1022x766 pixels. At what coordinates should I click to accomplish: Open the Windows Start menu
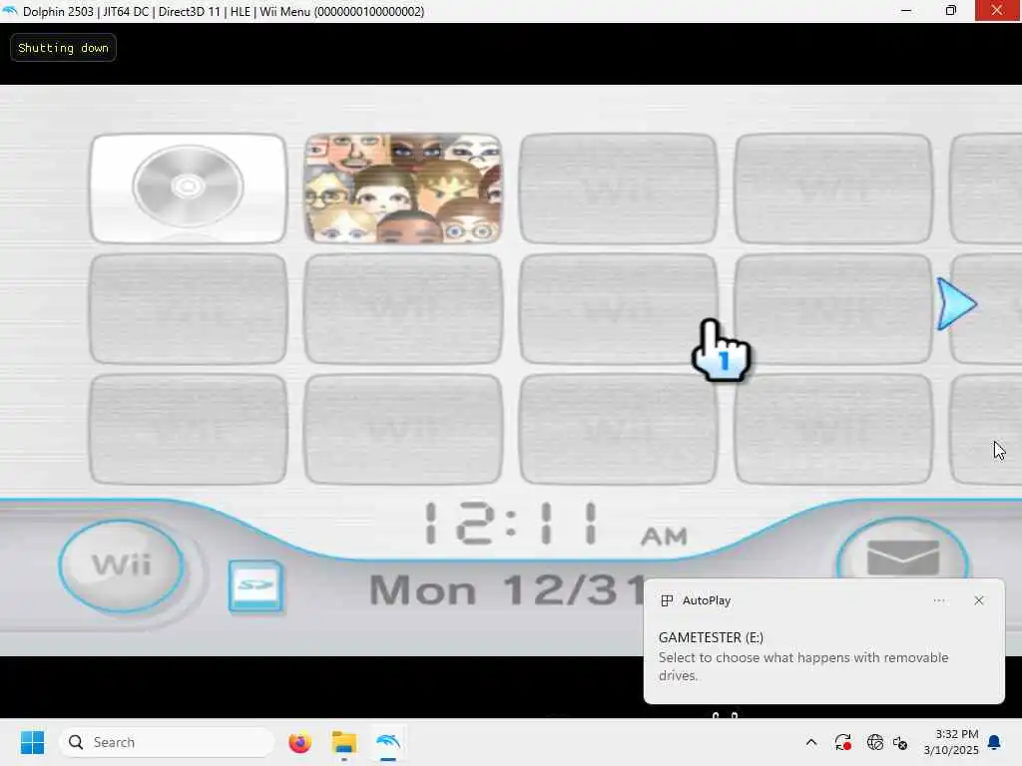click(32, 742)
